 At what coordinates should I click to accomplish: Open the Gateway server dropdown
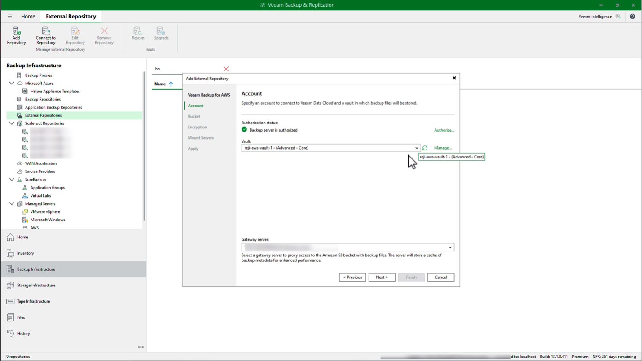[x=450, y=247]
